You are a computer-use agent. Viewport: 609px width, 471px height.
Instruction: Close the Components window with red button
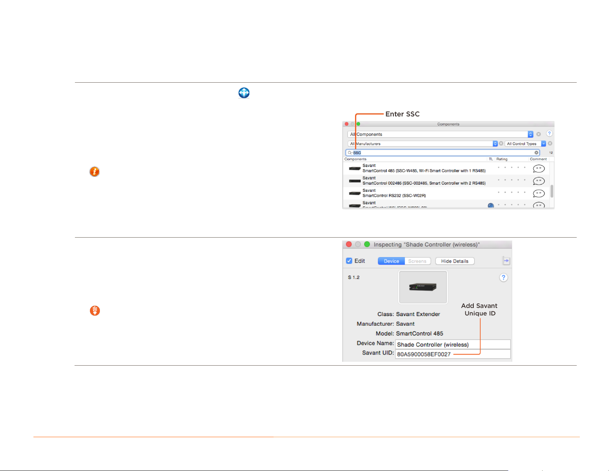[347, 124]
